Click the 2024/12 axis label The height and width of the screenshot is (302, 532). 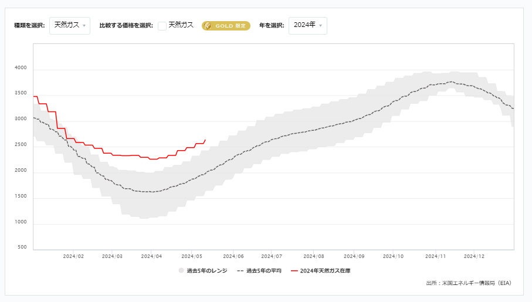point(475,256)
